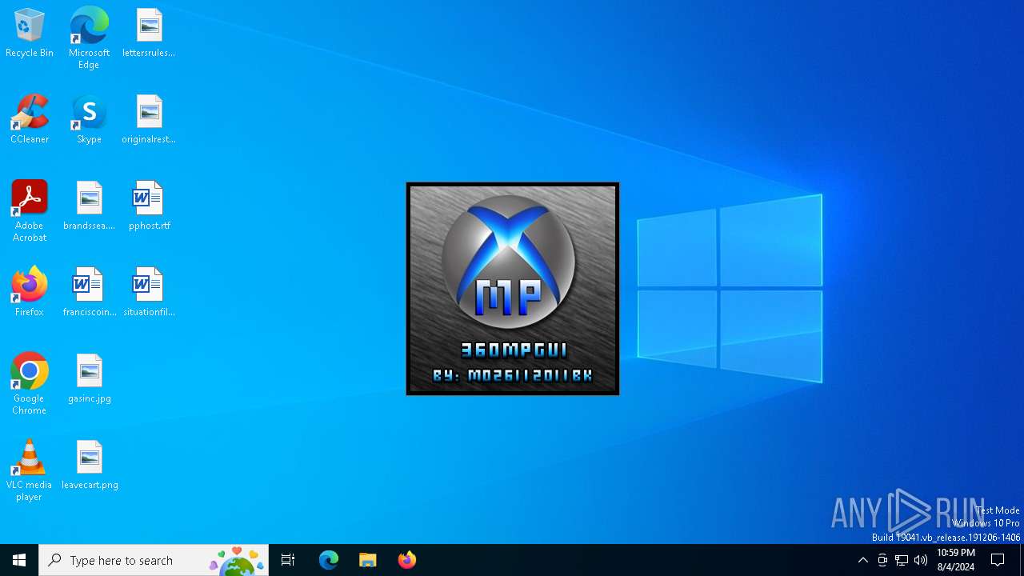Viewport: 1024px width, 576px height.
Task: Open the Action Center notifications icon
Action: pos(998,560)
